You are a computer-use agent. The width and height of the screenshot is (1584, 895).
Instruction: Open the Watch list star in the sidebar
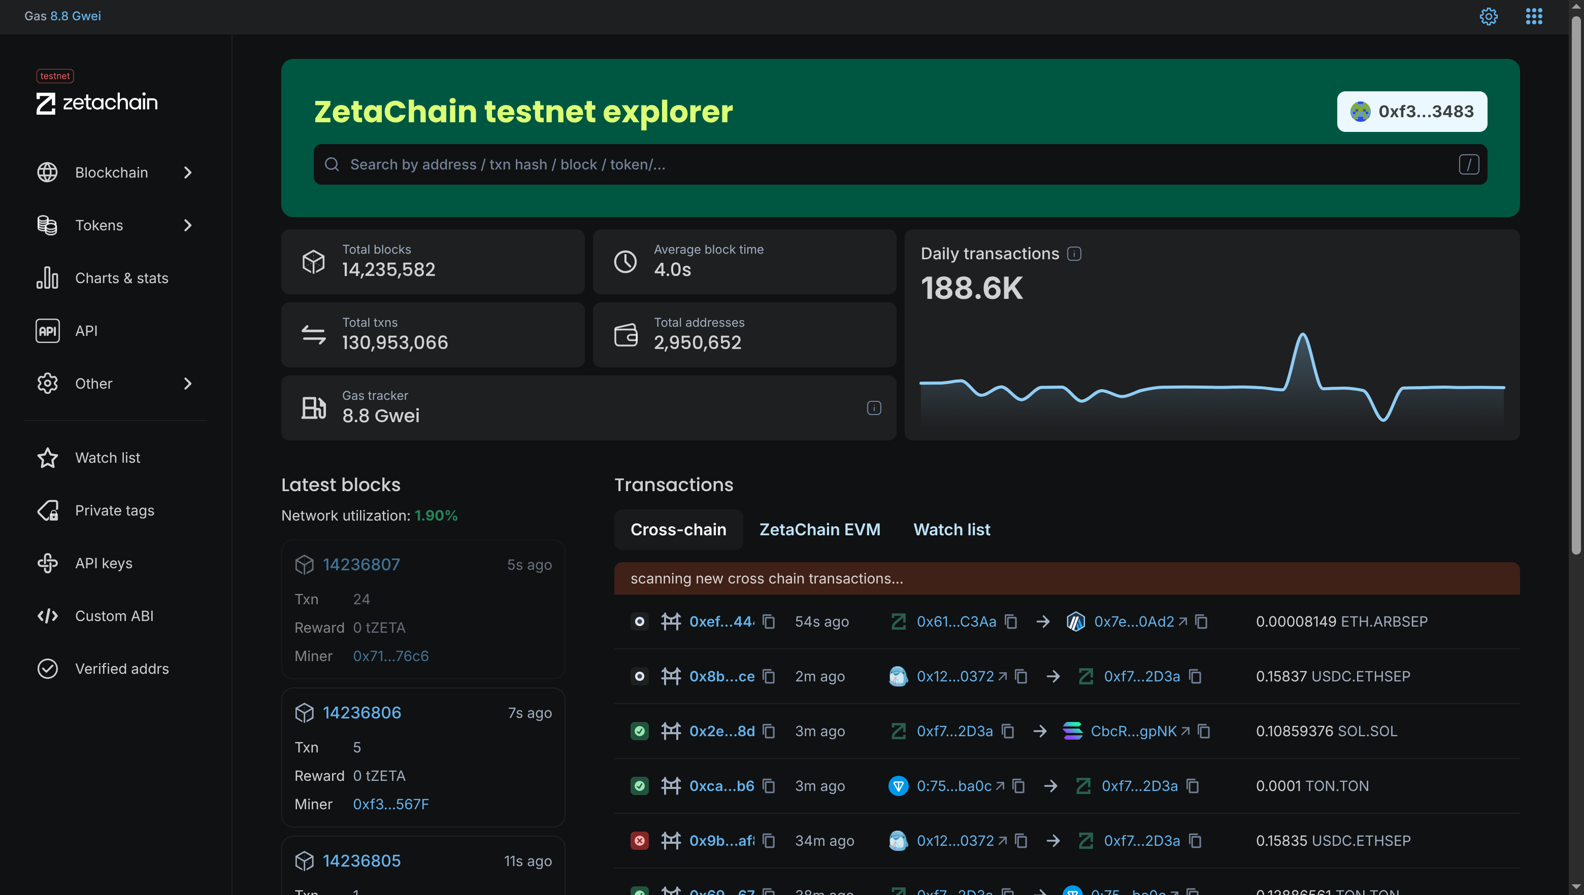pos(48,458)
